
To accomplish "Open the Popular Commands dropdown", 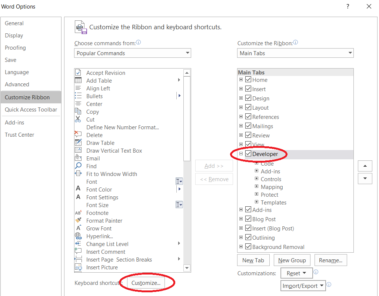I will tap(133, 53).
